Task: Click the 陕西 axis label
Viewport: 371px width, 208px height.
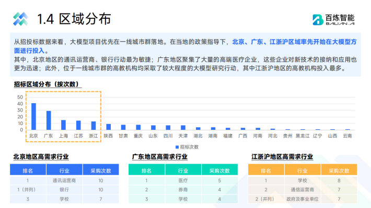Action: point(108,136)
